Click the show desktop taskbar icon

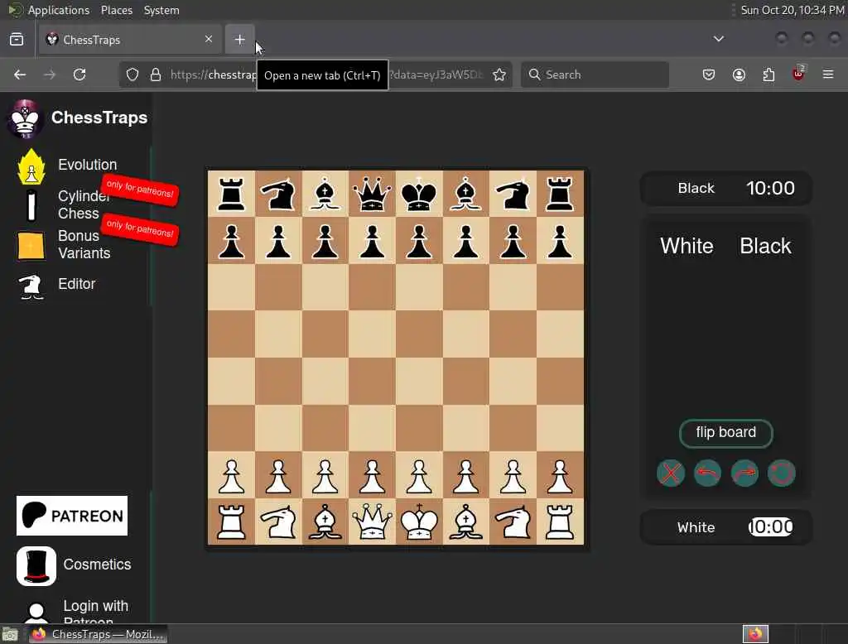point(10,634)
